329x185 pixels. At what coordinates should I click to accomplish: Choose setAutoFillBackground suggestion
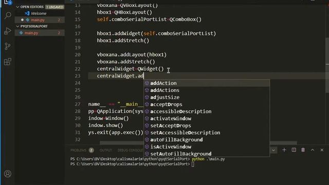click(207, 154)
